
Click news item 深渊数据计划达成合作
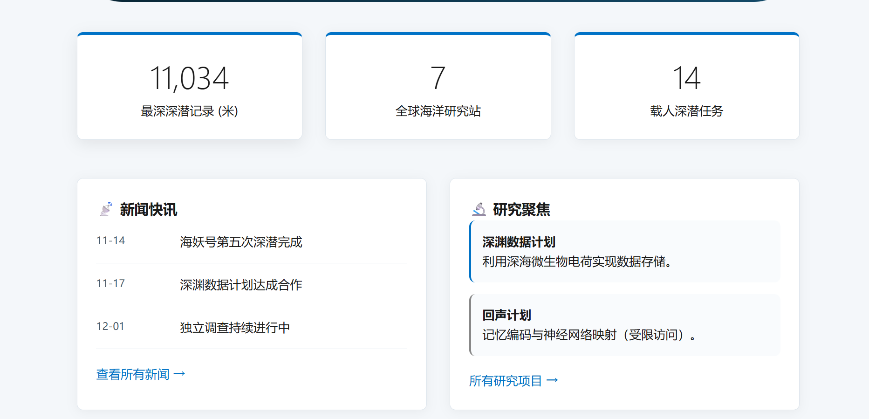click(x=241, y=285)
